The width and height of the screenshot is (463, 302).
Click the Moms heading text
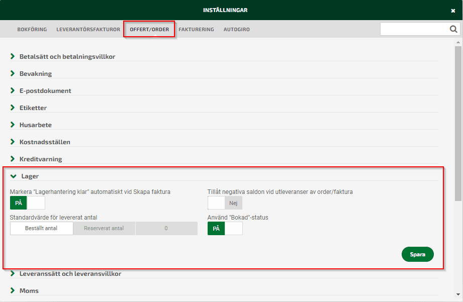tap(29, 291)
